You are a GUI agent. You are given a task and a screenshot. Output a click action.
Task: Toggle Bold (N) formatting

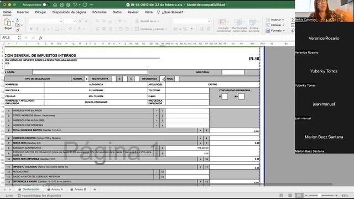pos(31,29)
